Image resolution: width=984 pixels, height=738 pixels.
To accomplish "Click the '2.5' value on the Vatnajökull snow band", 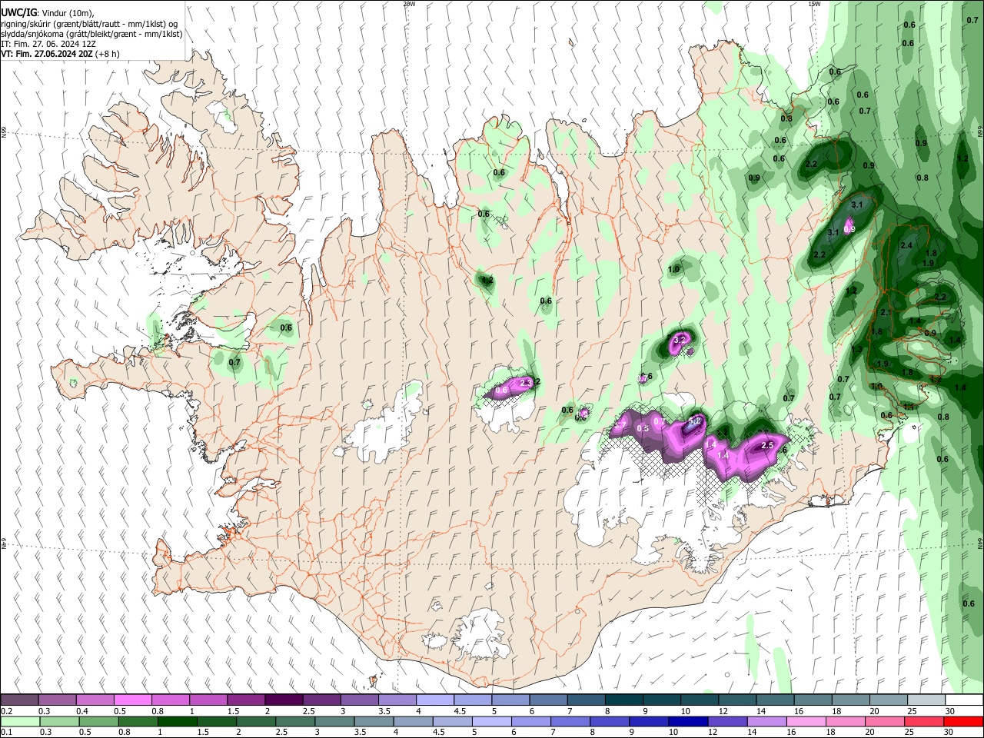I will (x=766, y=445).
